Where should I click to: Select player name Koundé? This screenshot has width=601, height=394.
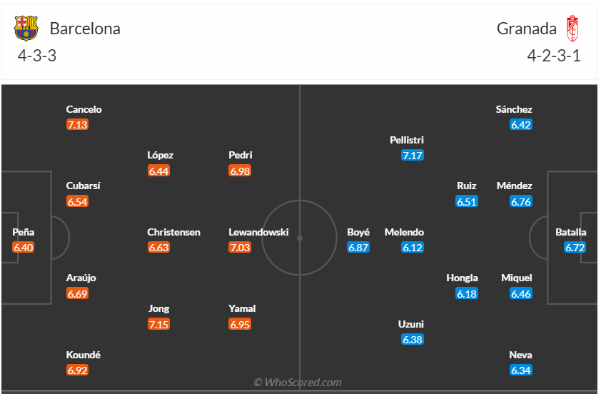tap(84, 355)
